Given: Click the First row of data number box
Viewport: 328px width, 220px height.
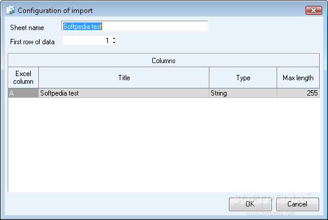Looking at the screenshot, I should [90, 41].
